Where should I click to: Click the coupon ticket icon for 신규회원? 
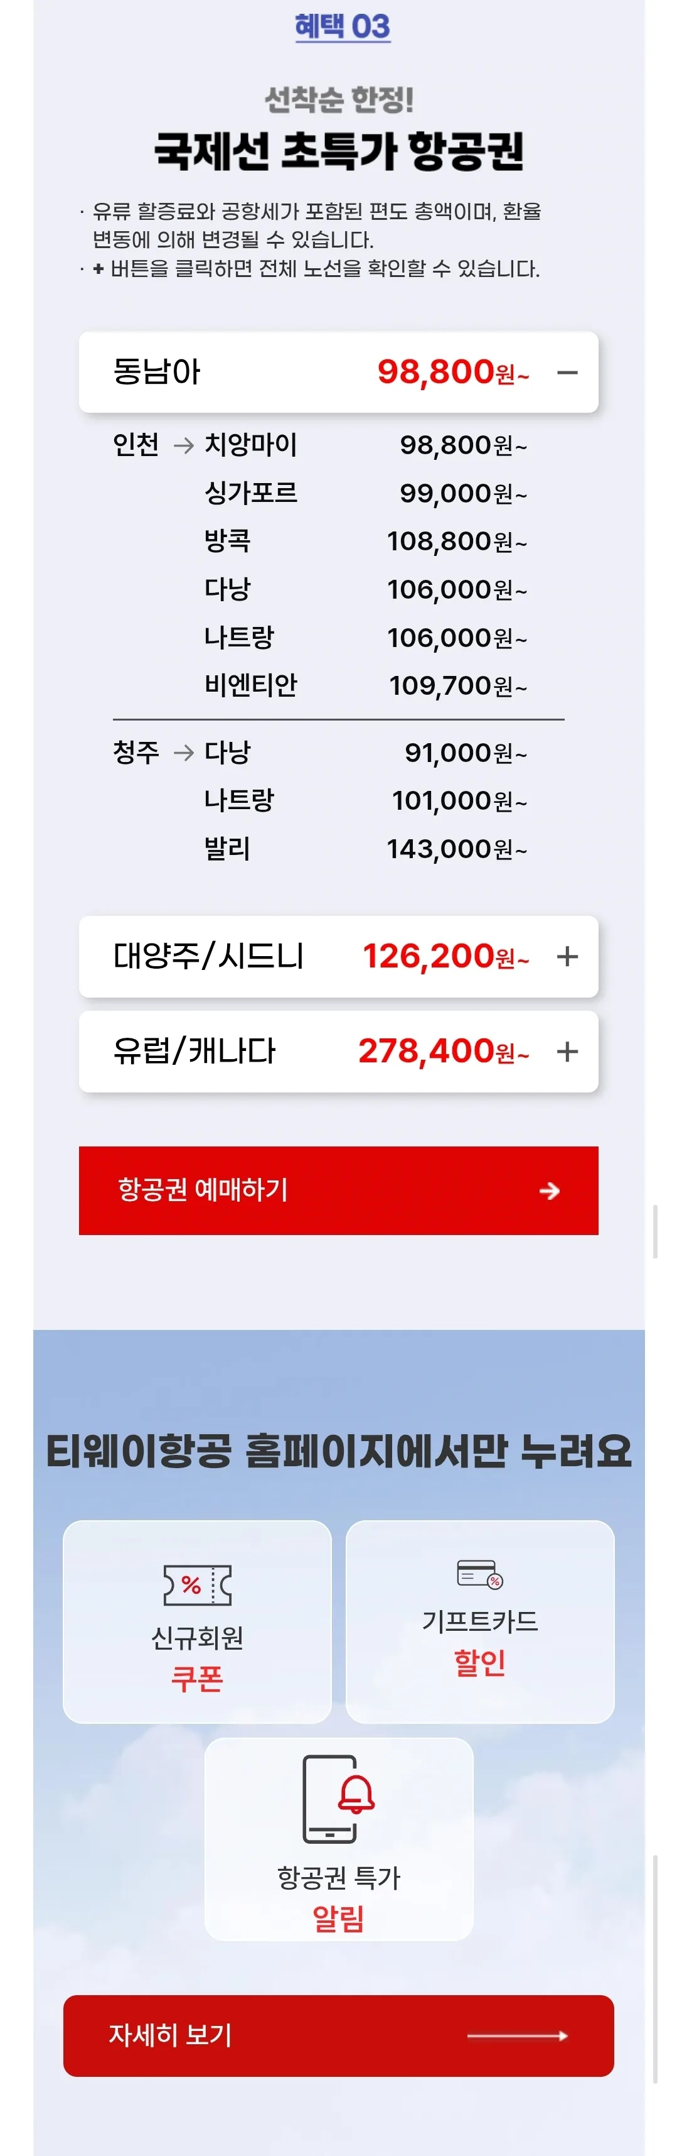click(197, 1584)
